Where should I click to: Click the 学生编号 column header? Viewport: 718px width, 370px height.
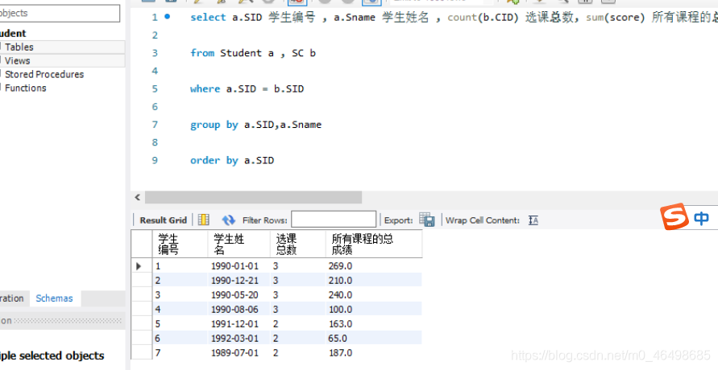click(x=180, y=245)
